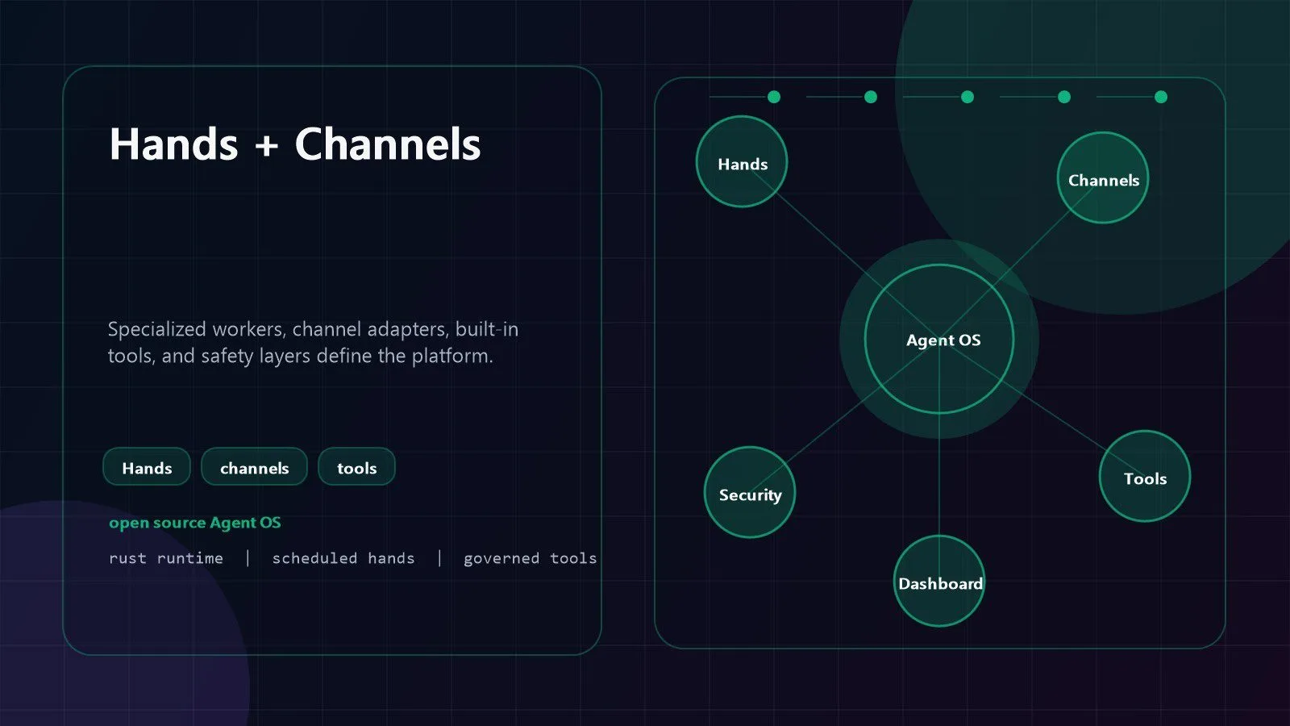Viewport: 1290px width, 726px height.
Task: Click the 'governed tools' text
Action: click(x=531, y=558)
